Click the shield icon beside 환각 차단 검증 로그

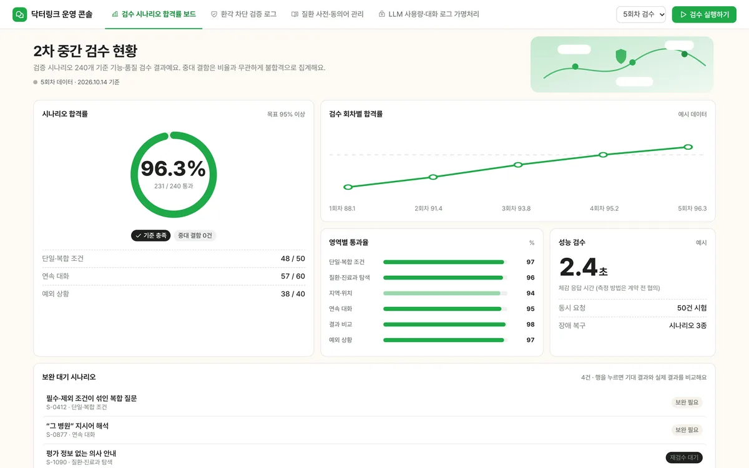[x=214, y=14]
